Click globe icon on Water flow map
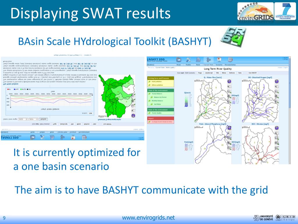The height and width of the screenshot is (224, 298). coord(229,81)
